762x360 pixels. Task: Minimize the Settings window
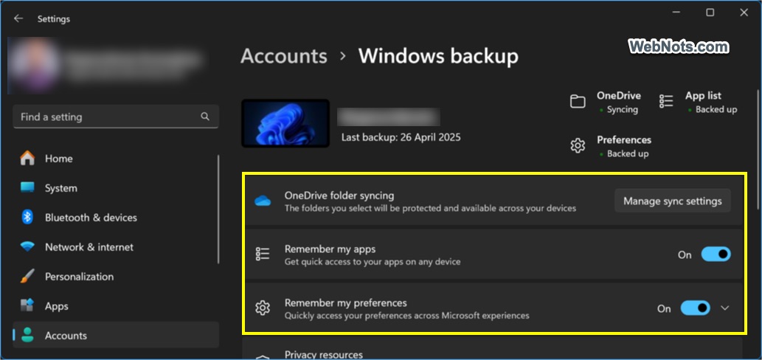point(676,13)
